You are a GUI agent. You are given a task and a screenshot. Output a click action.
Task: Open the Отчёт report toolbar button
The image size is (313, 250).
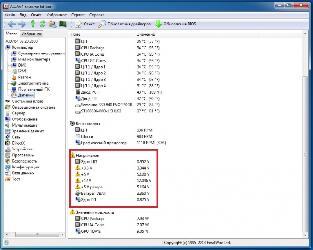[x=85, y=24]
